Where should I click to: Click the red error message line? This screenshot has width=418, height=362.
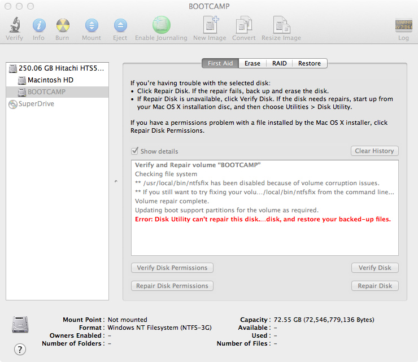[263, 219]
